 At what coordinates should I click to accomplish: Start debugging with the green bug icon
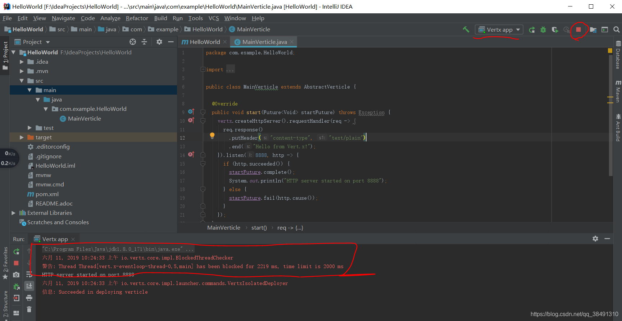[x=543, y=30]
